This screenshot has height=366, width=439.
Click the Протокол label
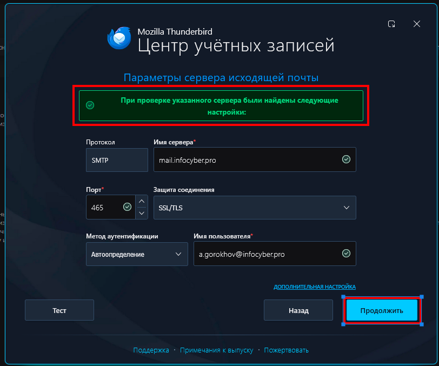(101, 142)
